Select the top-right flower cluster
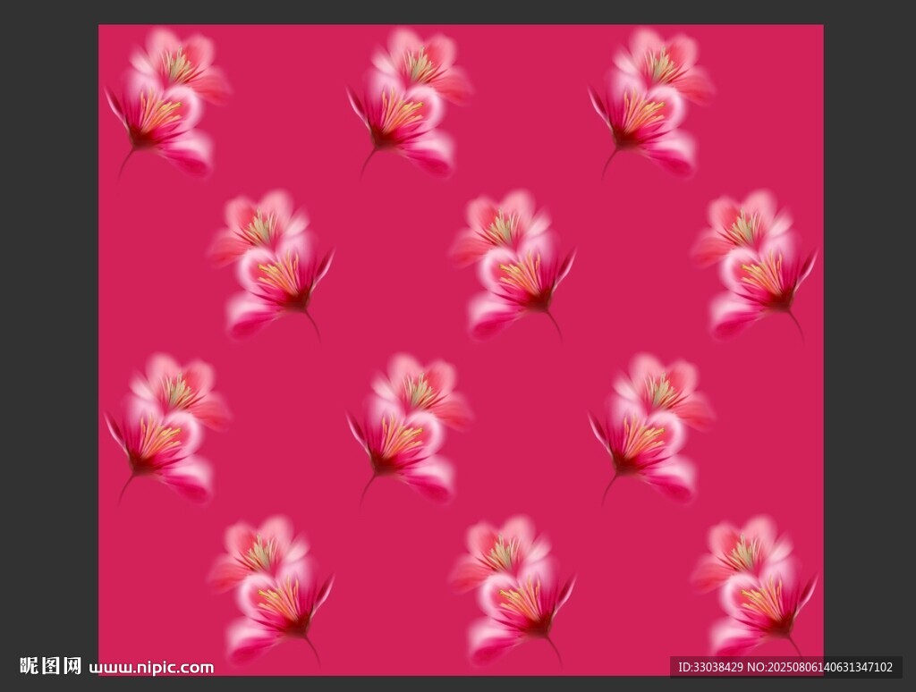The image size is (916, 692). [x=650, y=103]
